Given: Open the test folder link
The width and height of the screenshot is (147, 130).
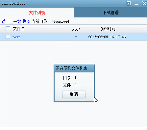Looking at the screenshot, I should 16,37.
